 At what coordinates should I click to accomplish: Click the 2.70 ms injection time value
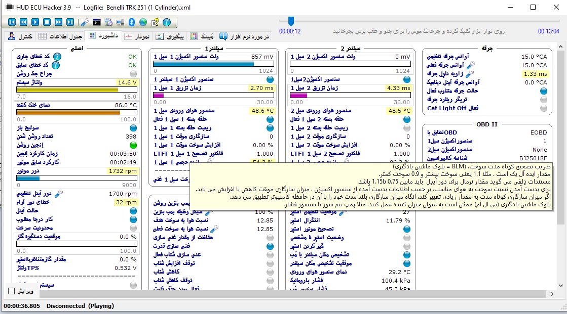pyautogui.click(x=262, y=88)
